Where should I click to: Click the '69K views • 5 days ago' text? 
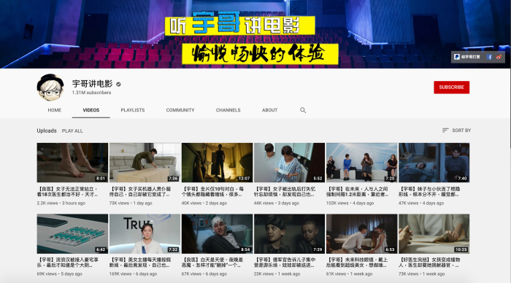tap(60, 274)
